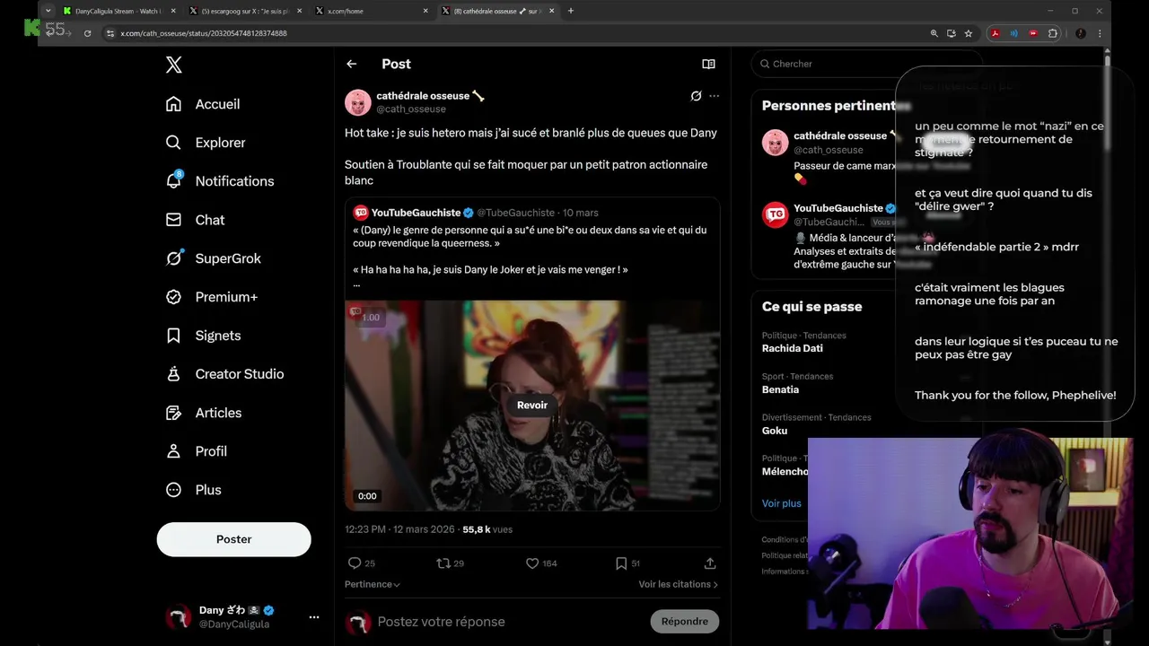Open the Goku trend
This screenshot has height=646, width=1149.
point(775,431)
